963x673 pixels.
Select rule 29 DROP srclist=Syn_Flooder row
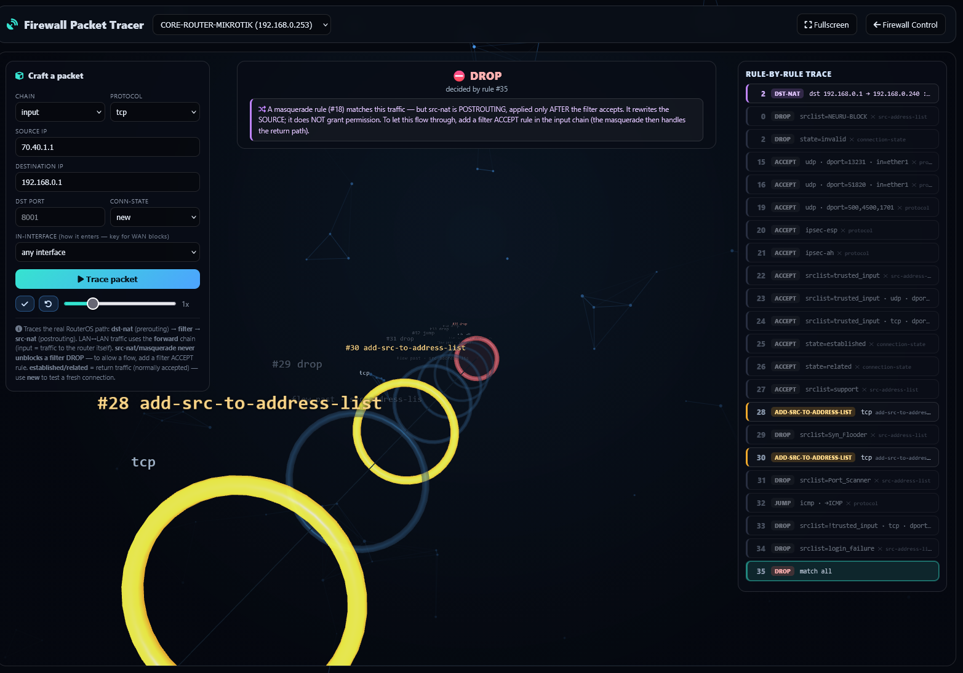click(x=842, y=435)
